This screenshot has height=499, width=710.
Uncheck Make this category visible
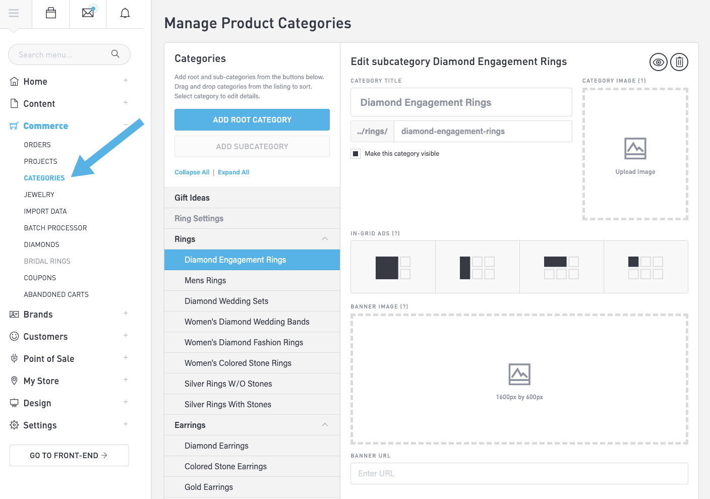pyautogui.click(x=356, y=154)
